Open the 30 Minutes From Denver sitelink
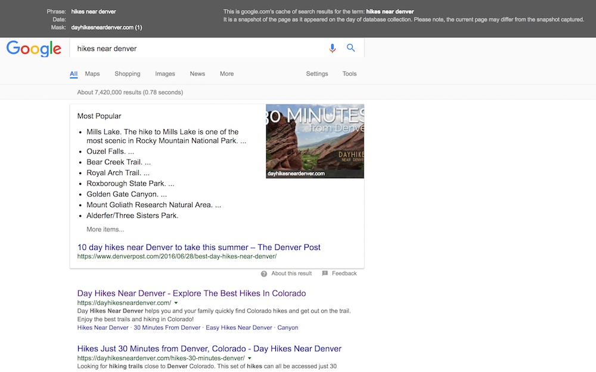 coord(167,327)
